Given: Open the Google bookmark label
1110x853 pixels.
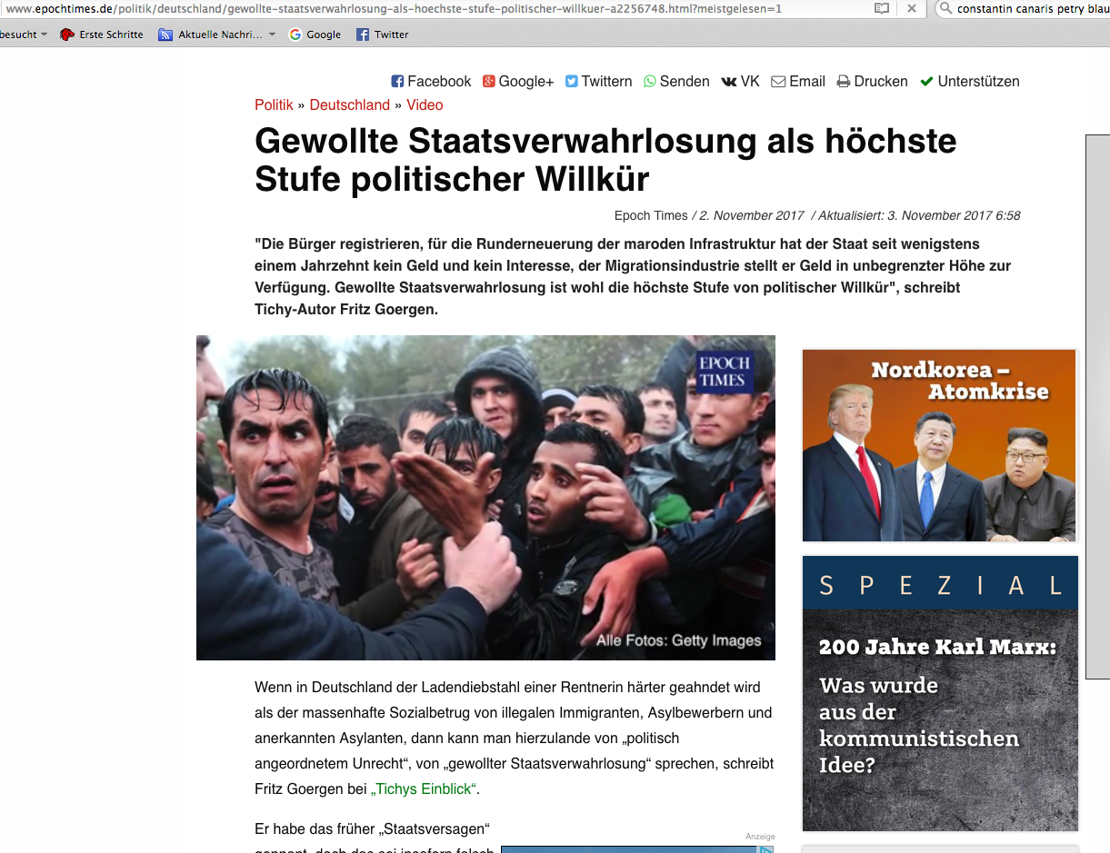Looking at the screenshot, I should (x=324, y=35).
